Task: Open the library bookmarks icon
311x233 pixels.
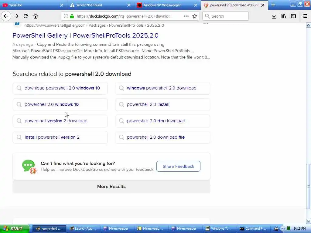Action: [x=284, y=16]
